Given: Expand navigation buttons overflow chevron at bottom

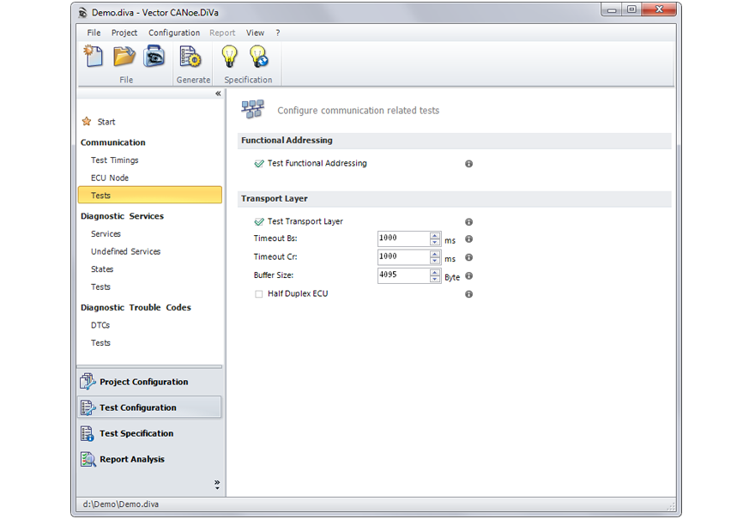Looking at the screenshot, I should (217, 485).
